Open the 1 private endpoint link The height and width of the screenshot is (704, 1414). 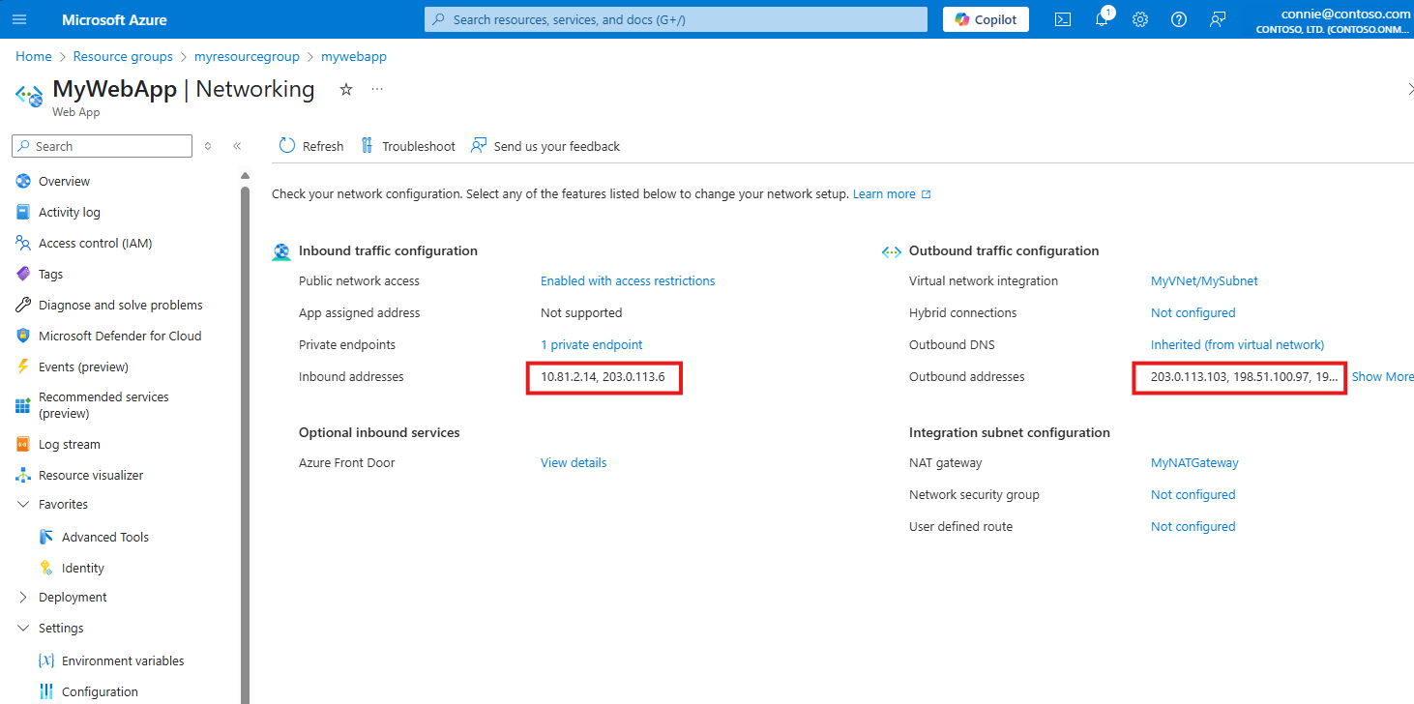point(591,344)
